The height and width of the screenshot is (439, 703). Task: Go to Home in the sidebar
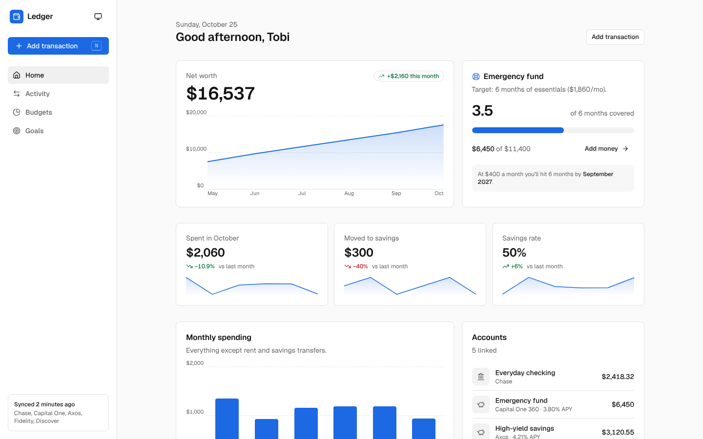pos(58,75)
